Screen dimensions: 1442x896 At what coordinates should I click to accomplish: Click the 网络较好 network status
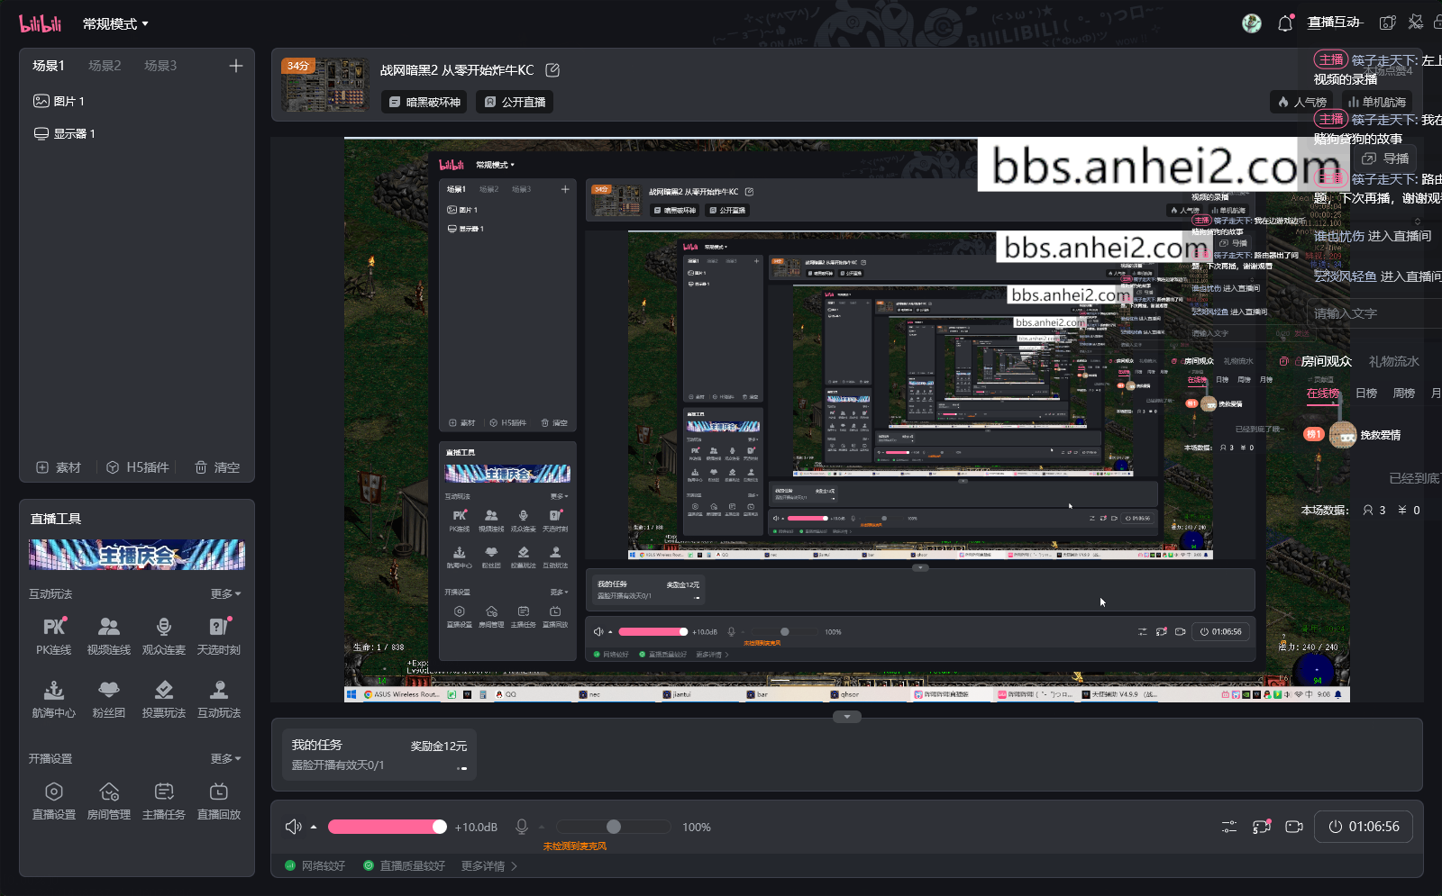pyautogui.click(x=315, y=866)
